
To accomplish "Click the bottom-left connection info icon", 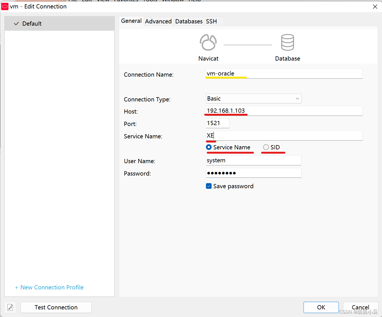I will tap(10, 307).
